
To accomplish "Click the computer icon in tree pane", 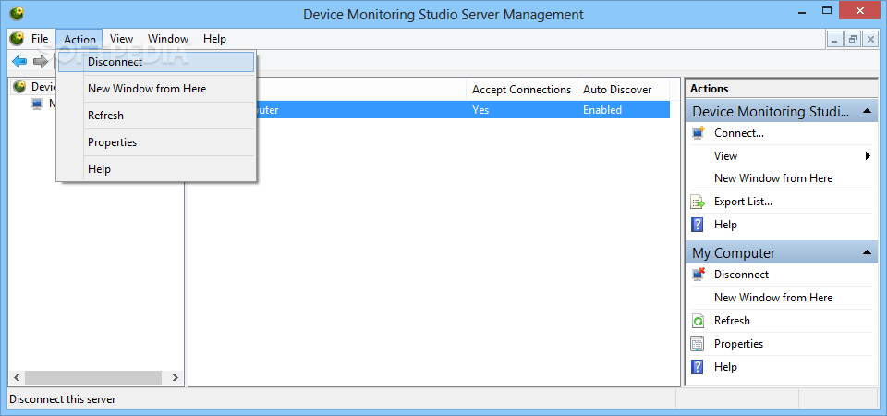I will tap(37, 104).
